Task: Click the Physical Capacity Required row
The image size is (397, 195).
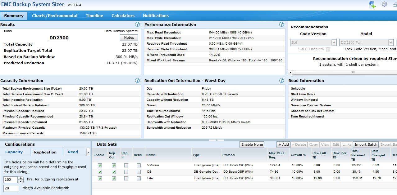Action: [71, 111]
